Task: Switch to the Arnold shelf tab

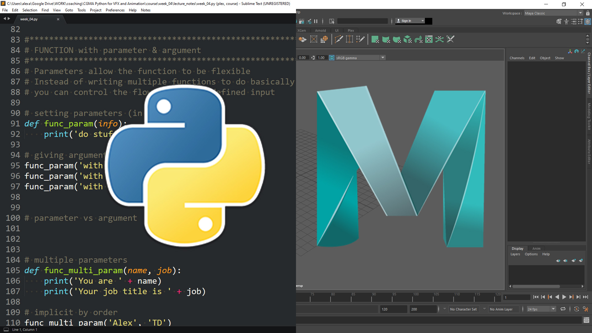Action: (x=320, y=31)
